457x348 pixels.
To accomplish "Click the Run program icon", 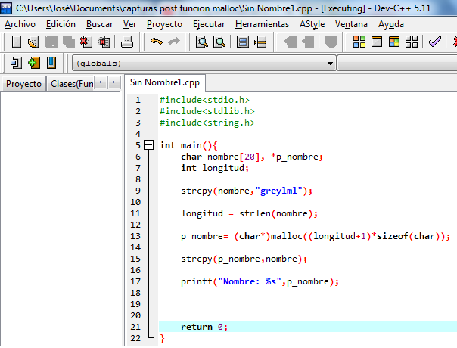I will (376, 42).
